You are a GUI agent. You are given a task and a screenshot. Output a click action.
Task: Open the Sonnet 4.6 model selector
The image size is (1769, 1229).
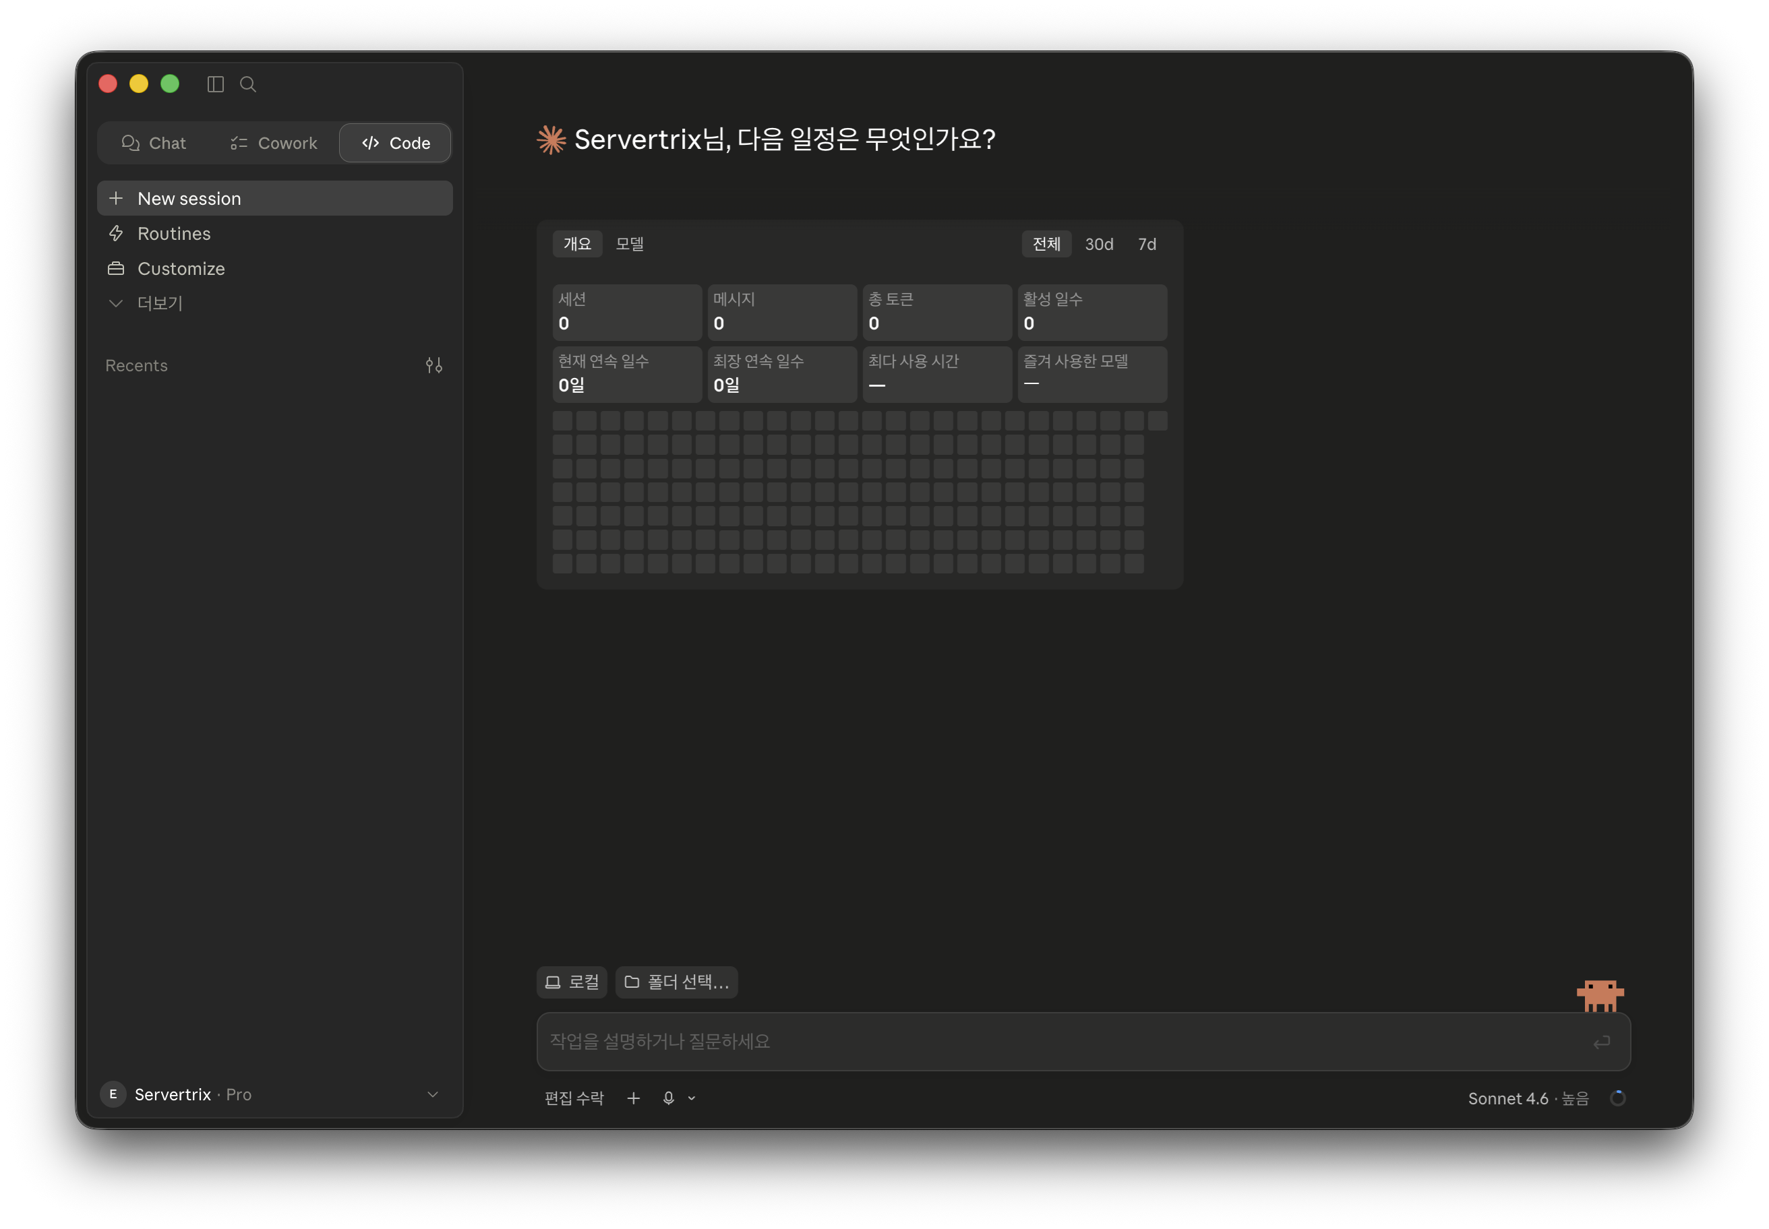click(1528, 1098)
